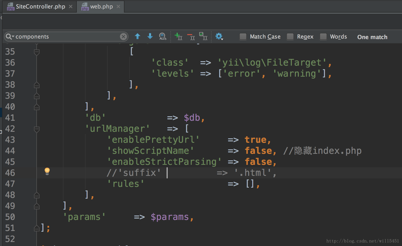
Task: Add selection for next occurrence (green plus icon)
Action: pos(178,36)
